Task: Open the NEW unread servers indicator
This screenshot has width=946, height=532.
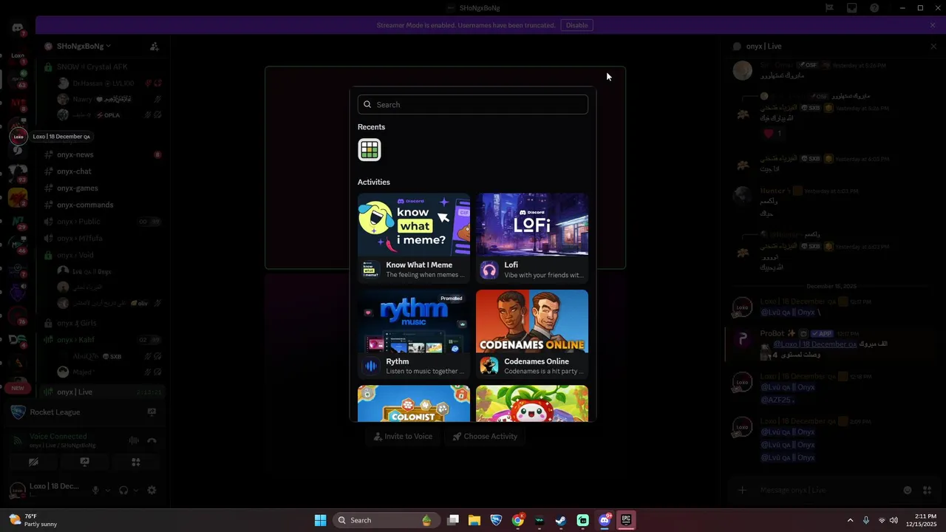Action: pos(18,388)
